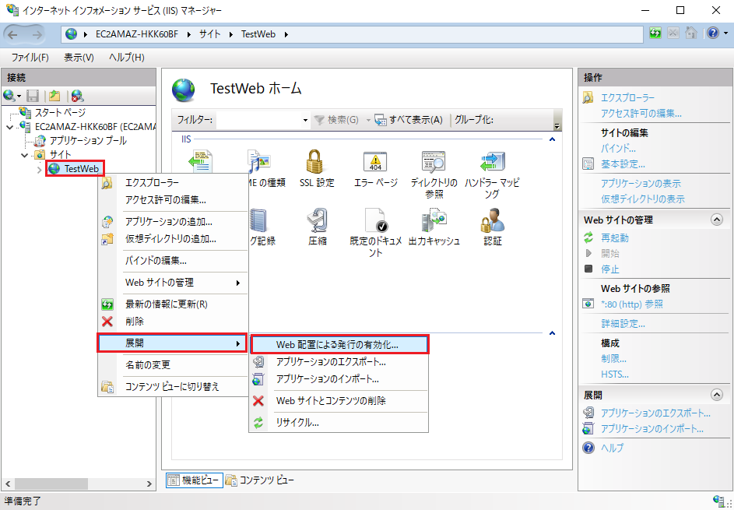Screen dimensions: 734x510
Task: Click the refresh page toolbar icon
Action: (655, 33)
